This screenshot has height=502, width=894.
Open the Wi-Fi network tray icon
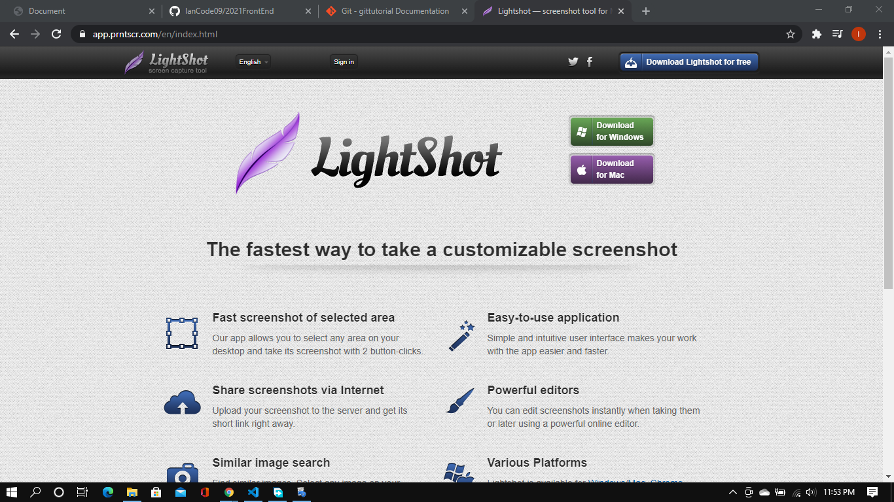(796, 492)
